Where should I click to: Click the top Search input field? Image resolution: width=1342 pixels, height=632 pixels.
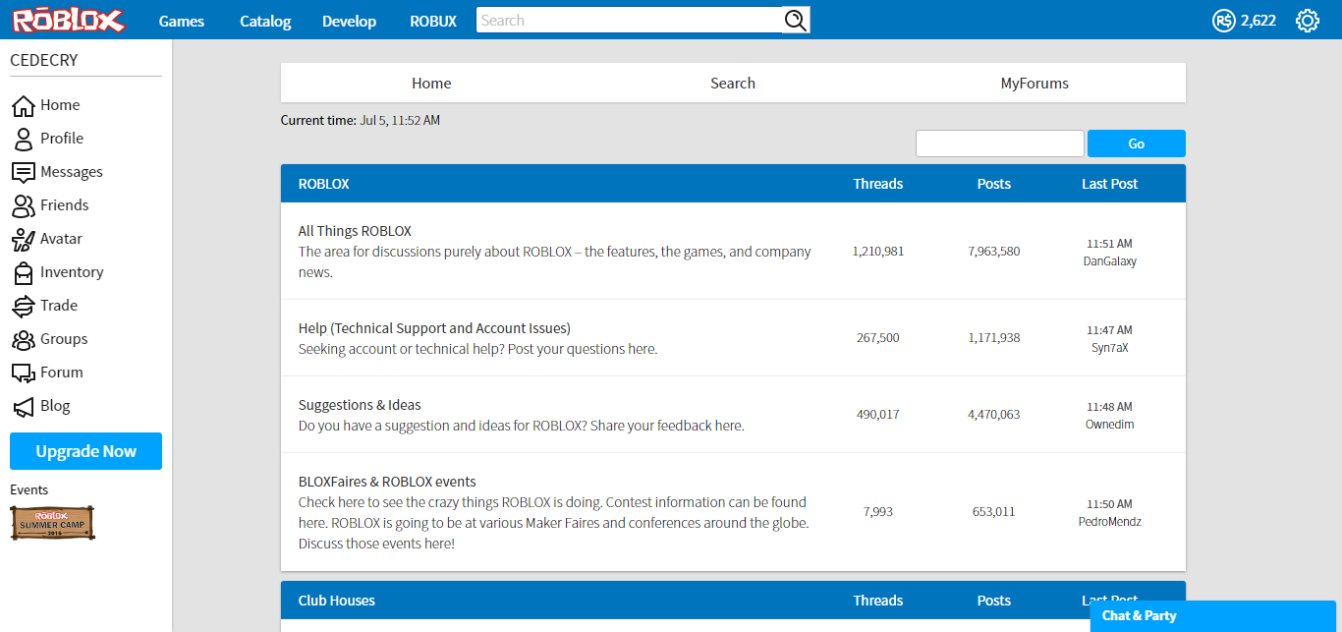(x=630, y=20)
